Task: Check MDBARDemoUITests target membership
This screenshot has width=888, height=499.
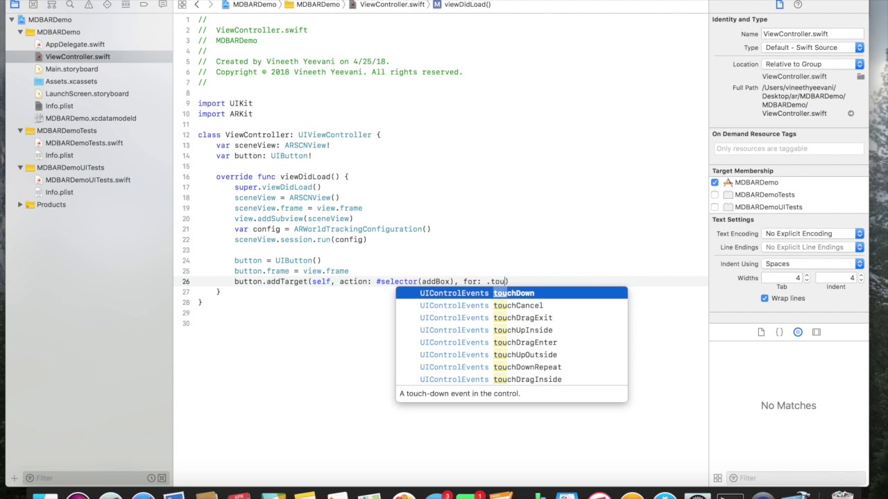Action: pyautogui.click(x=715, y=207)
